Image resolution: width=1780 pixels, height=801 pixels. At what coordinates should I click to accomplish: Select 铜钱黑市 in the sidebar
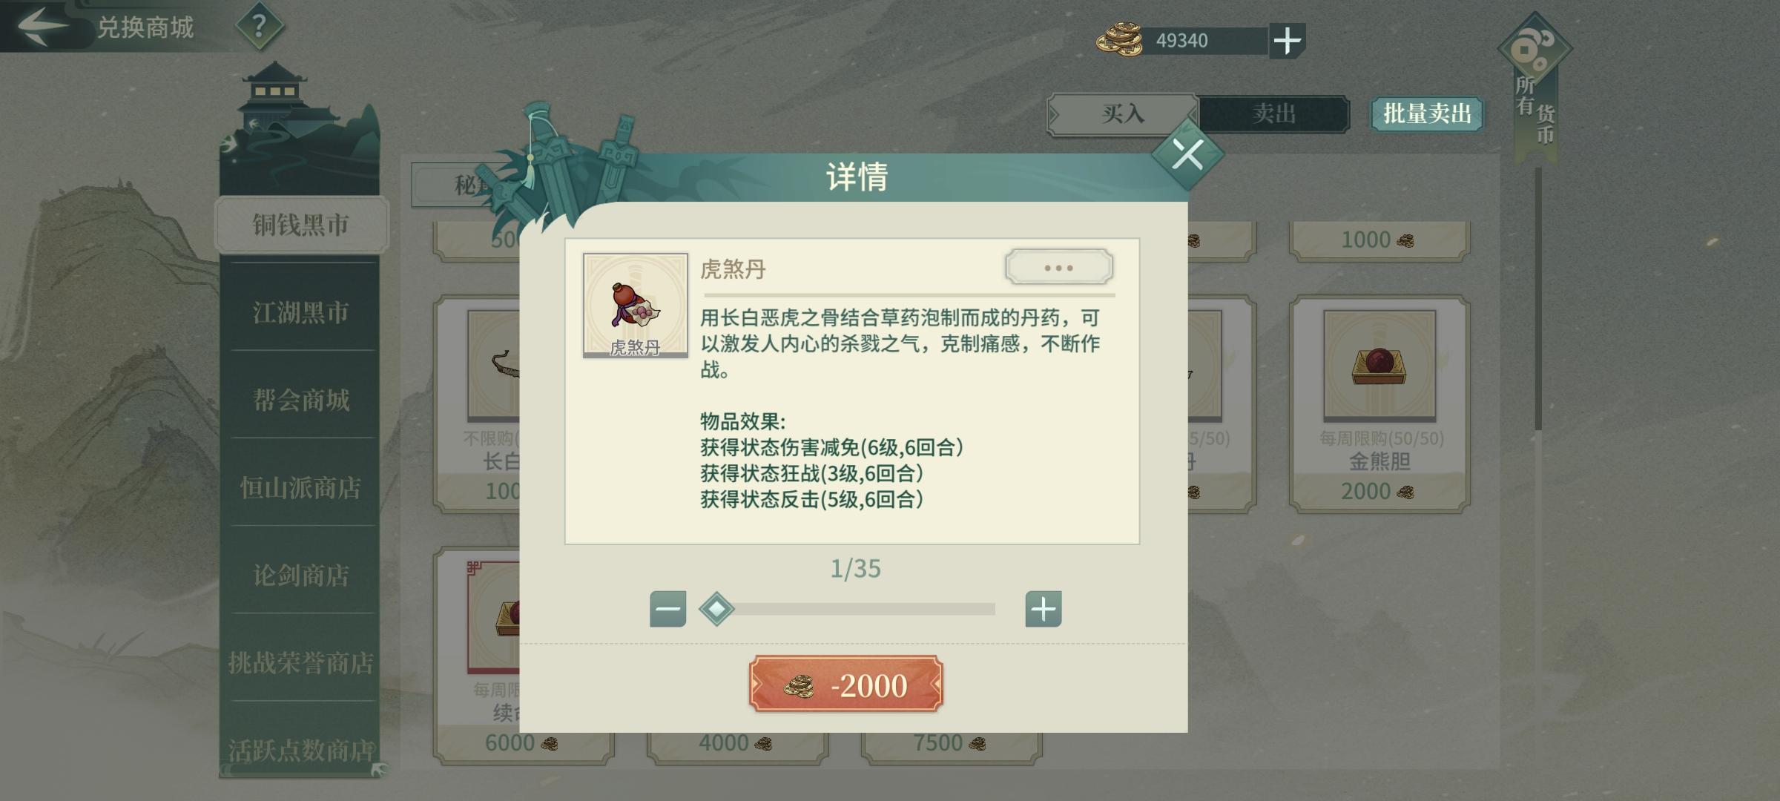click(301, 225)
